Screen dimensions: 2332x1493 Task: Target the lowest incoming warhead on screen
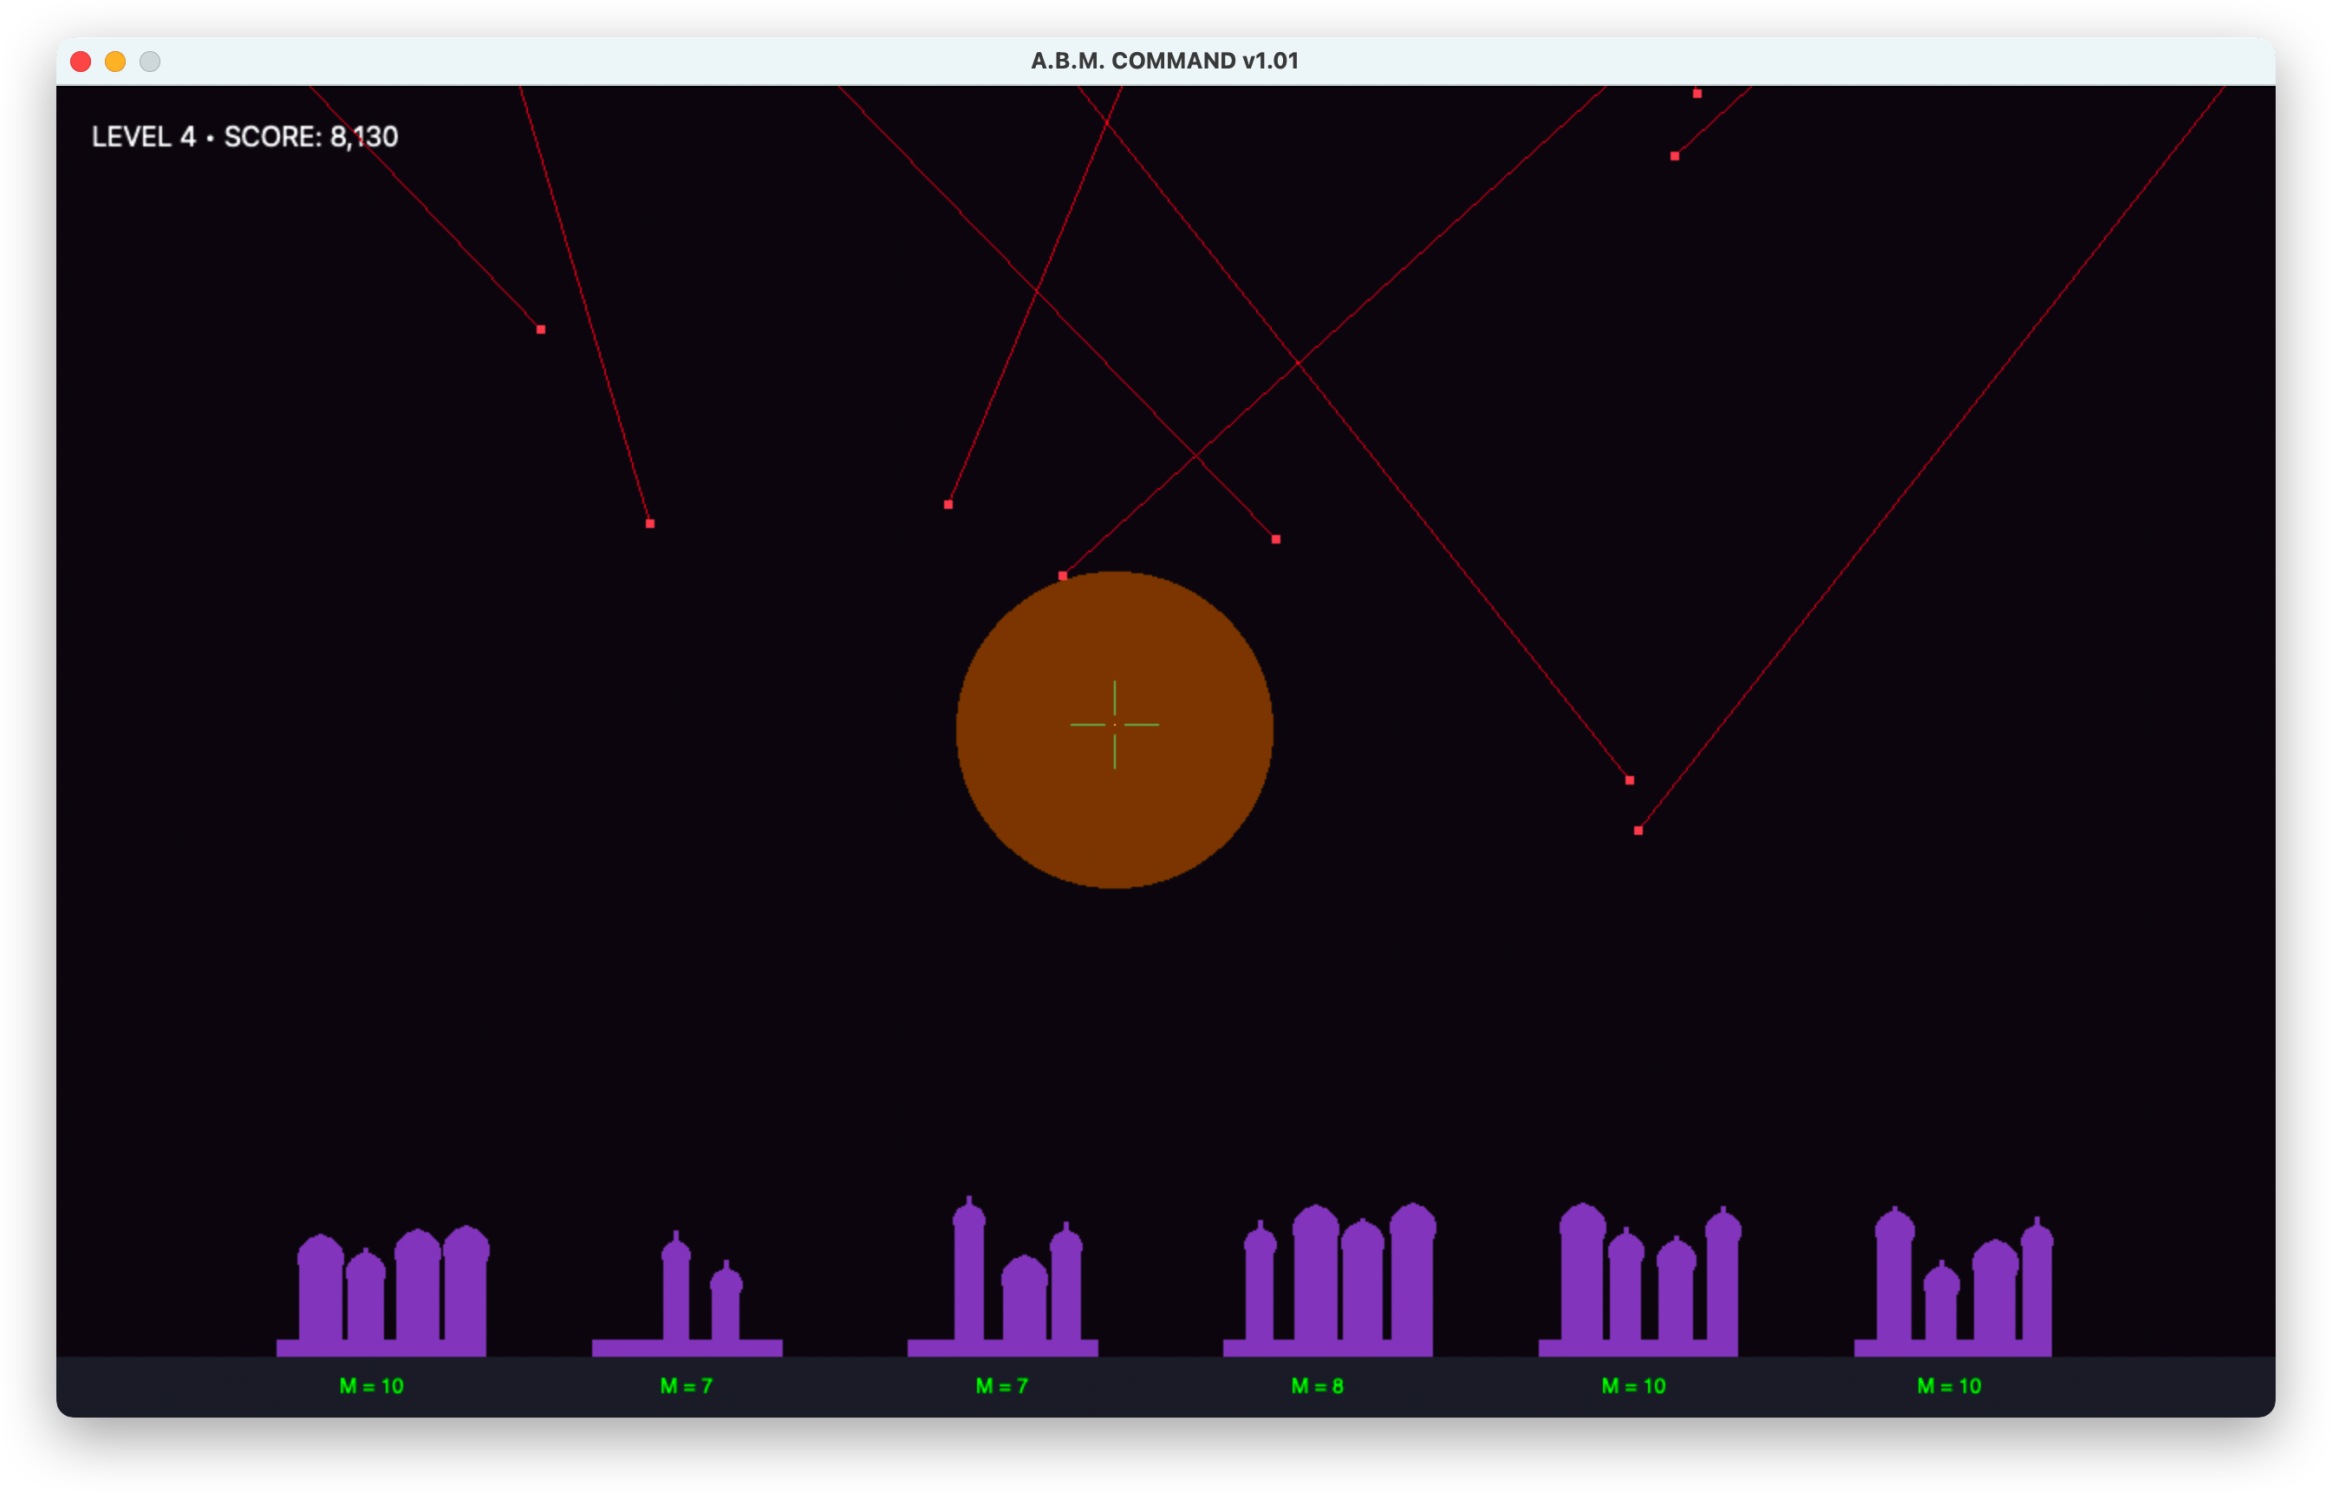point(1638,831)
